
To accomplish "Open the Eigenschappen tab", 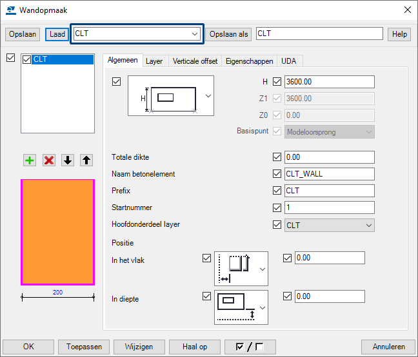I will pos(249,61).
